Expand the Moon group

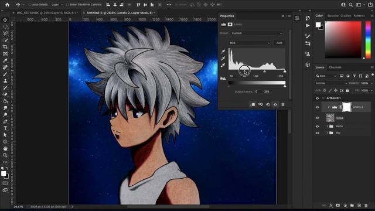click(327, 126)
